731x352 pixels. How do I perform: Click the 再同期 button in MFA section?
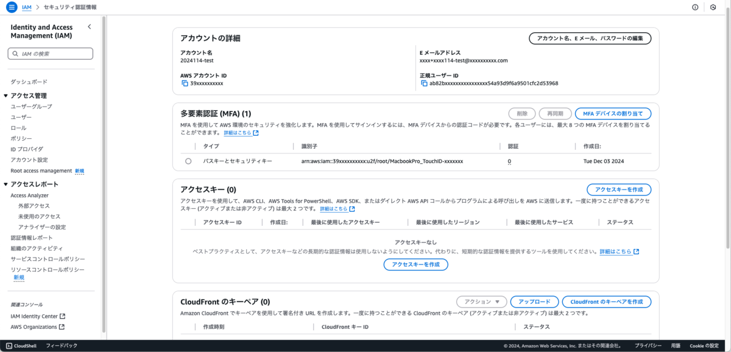click(x=556, y=113)
